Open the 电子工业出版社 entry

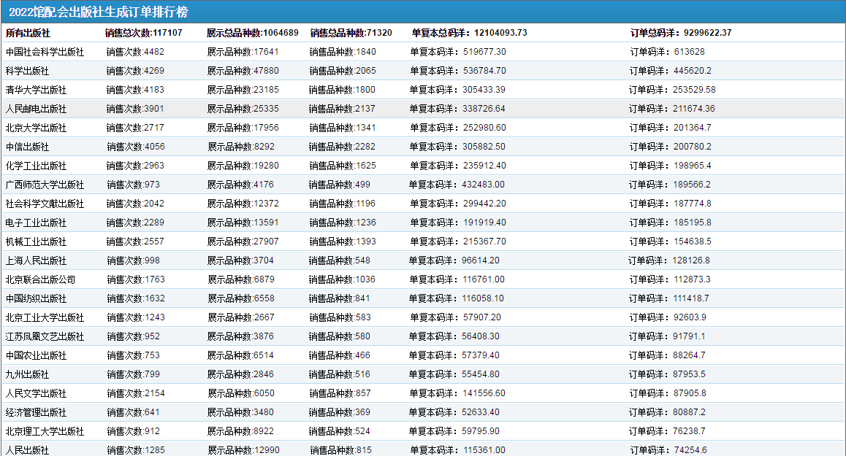tap(36, 223)
